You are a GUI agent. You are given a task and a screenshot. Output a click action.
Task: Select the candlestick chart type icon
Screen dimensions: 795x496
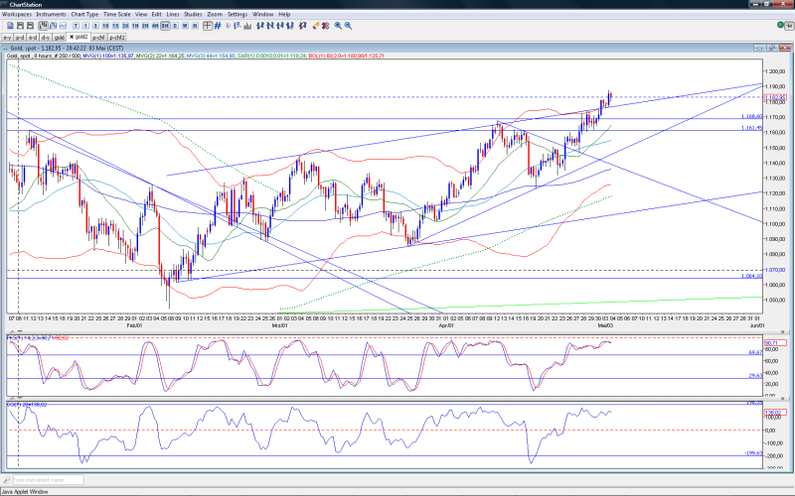click(x=43, y=26)
